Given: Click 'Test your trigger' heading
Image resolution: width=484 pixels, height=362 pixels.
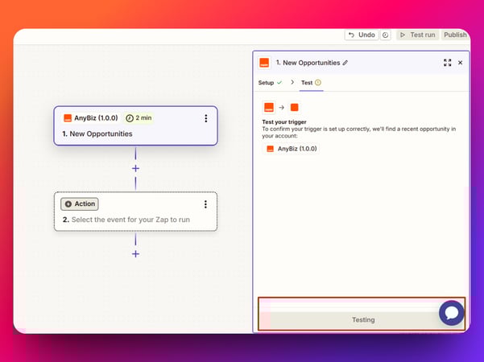Looking at the screenshot, I should 284,121.
